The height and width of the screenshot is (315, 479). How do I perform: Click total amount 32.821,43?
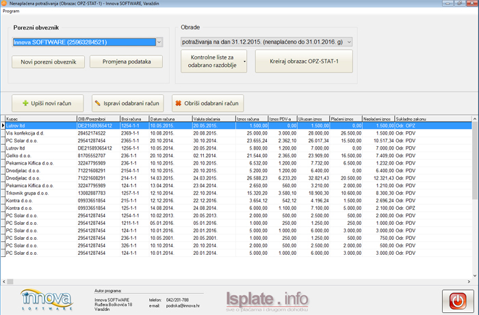click(x=319, y=178)
